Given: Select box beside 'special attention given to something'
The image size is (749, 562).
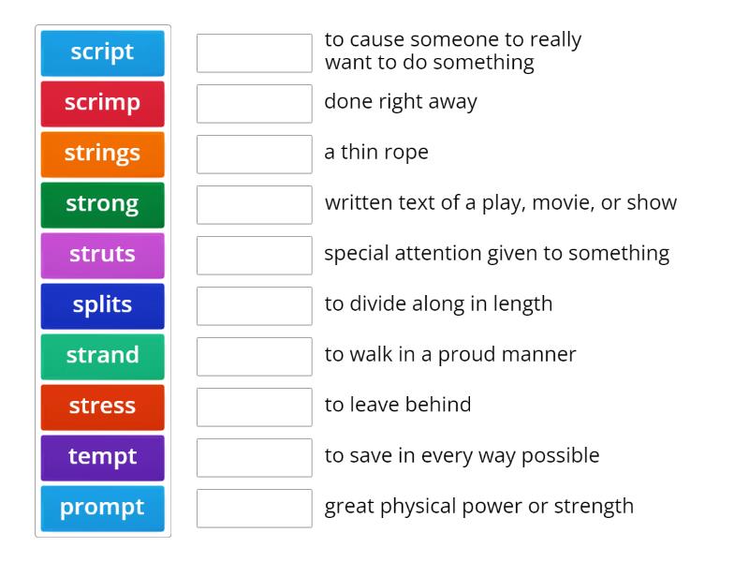Looking at the screenshot, I should pos(254,255).
